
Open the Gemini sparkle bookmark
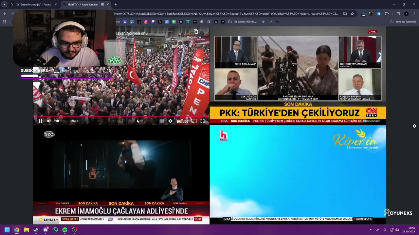click(264, 22)
